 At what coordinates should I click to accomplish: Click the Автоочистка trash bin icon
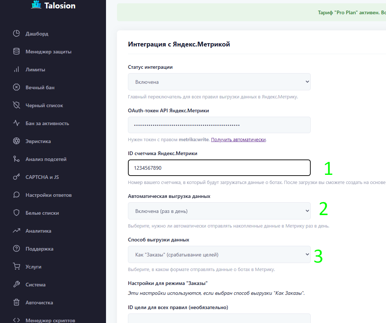[16, 303]
